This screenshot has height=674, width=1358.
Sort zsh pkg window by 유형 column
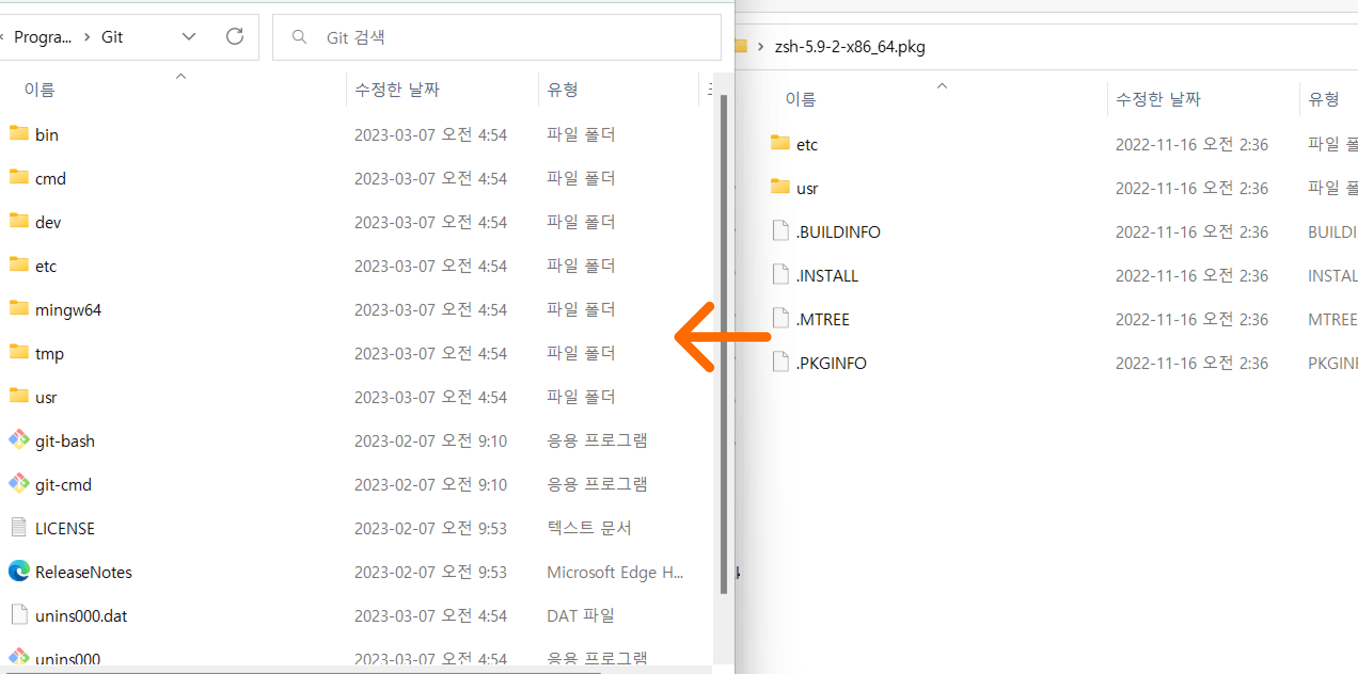1324,99
